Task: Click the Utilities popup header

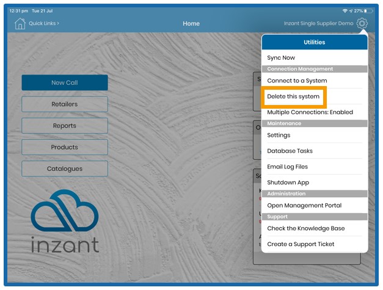Action: [x=315, y=42]
